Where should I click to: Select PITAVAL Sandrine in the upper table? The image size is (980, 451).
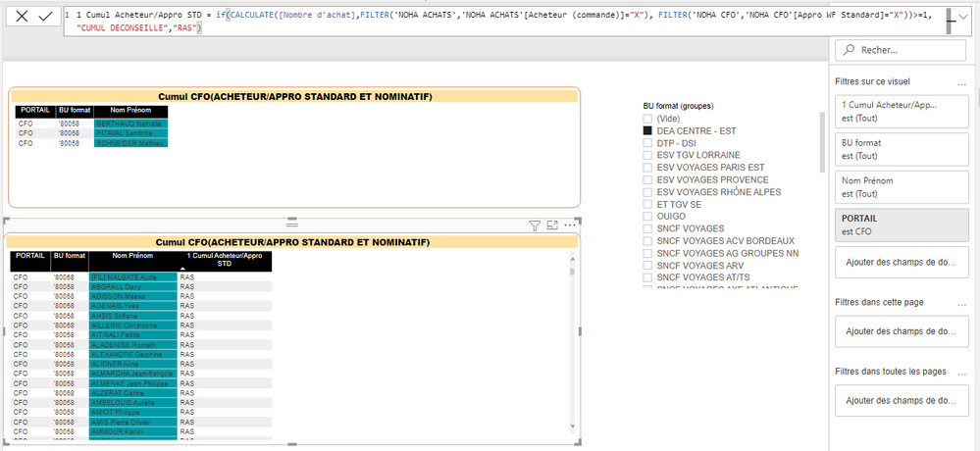(x=130, y=133)
